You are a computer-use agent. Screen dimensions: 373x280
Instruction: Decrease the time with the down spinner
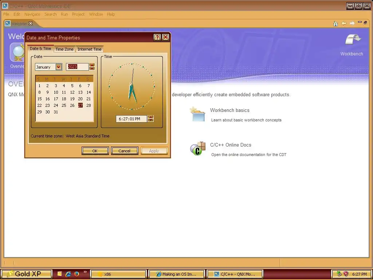(x=150, y=120)
